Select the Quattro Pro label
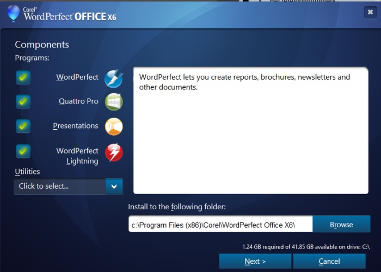Viewport: 381px width, 272px height. [78, 101]
